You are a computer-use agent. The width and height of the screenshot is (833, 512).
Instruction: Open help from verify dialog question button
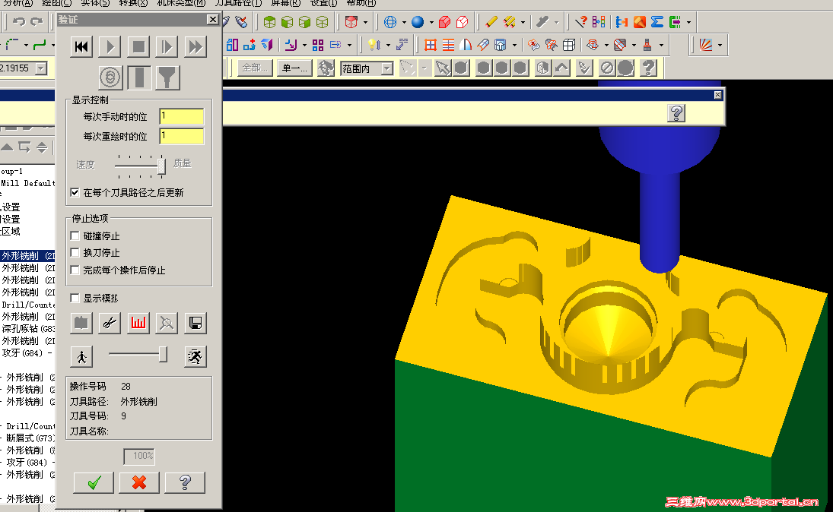185,483
